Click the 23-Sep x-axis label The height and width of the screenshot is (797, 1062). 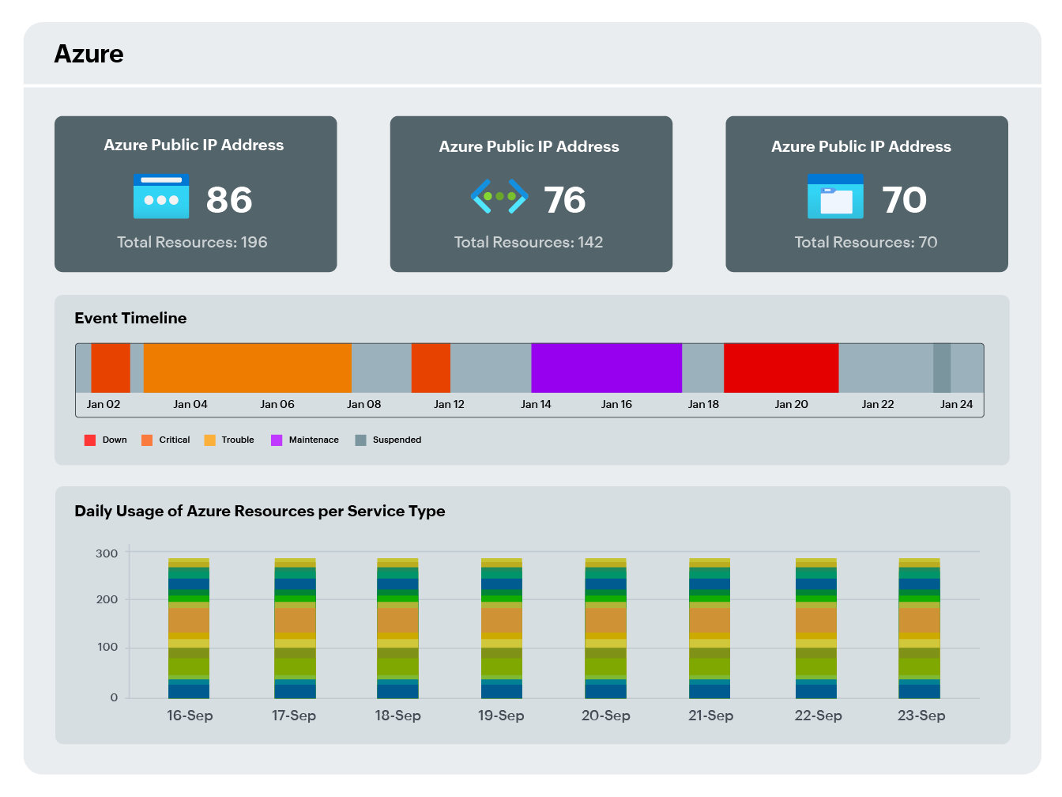point(921,716)
